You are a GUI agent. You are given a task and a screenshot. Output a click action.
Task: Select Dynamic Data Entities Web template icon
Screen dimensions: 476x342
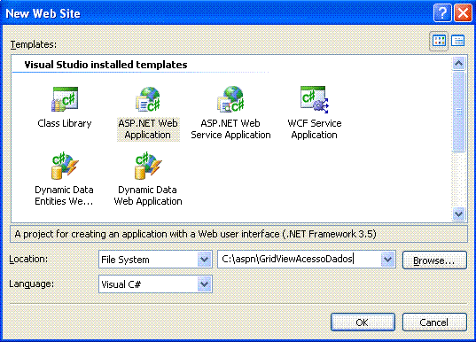[x=65, y=166]
